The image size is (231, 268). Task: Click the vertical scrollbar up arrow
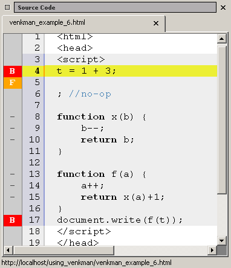pos(222,39)
